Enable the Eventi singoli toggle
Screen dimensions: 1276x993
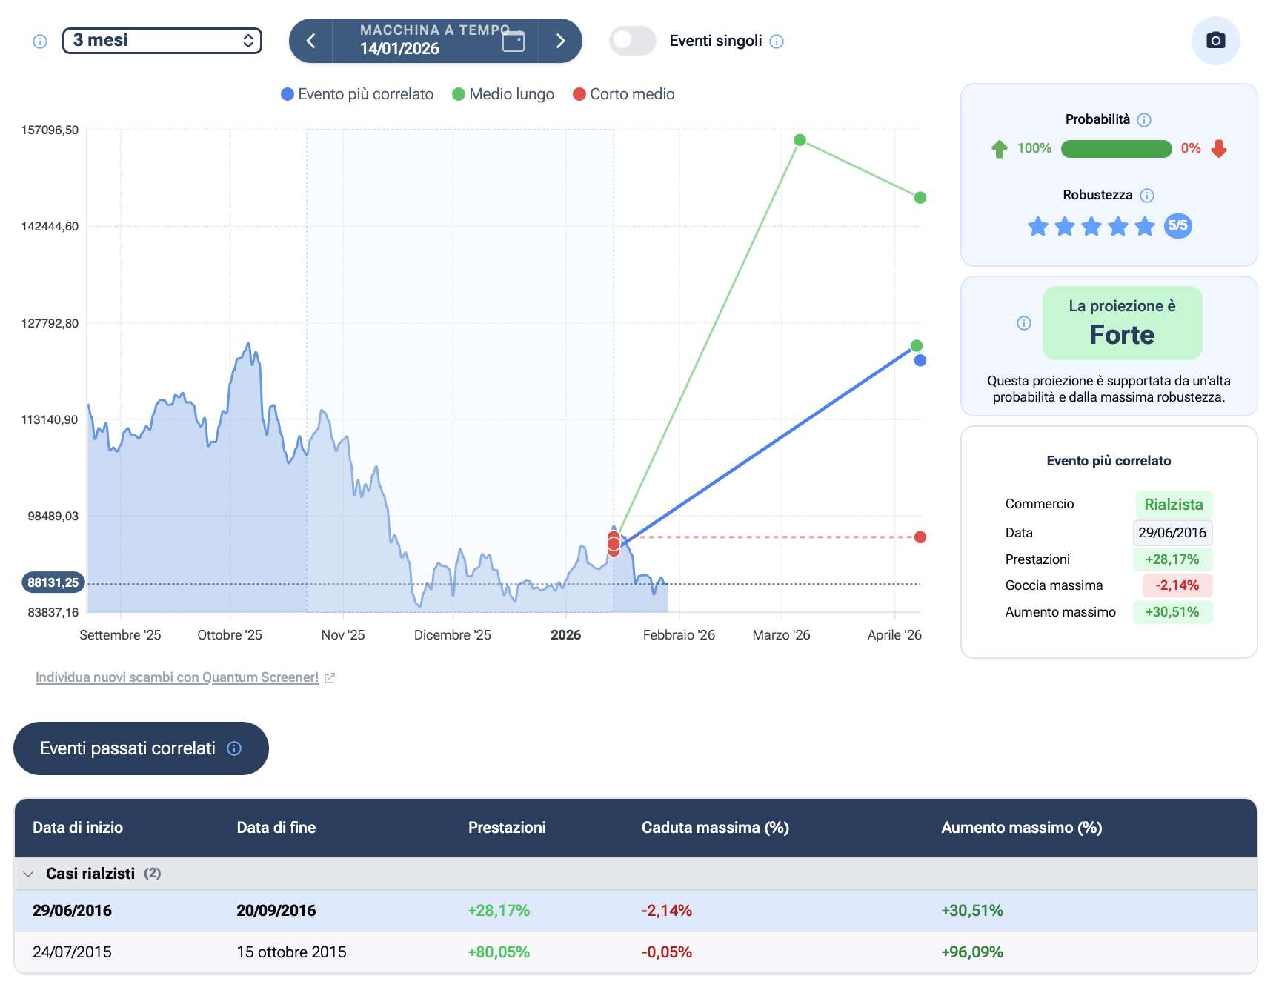(x=632, y=41)
